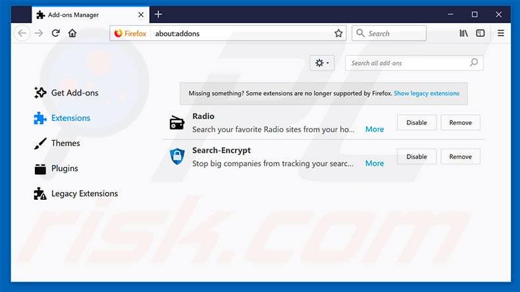Disable the Radio extension
Screen dimensions: 520x292
click(x=417, y=122)
